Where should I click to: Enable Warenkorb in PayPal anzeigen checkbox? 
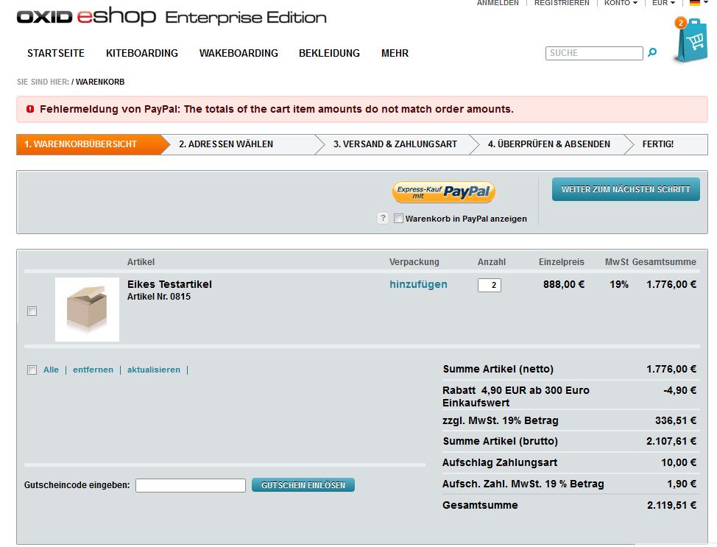398,219
